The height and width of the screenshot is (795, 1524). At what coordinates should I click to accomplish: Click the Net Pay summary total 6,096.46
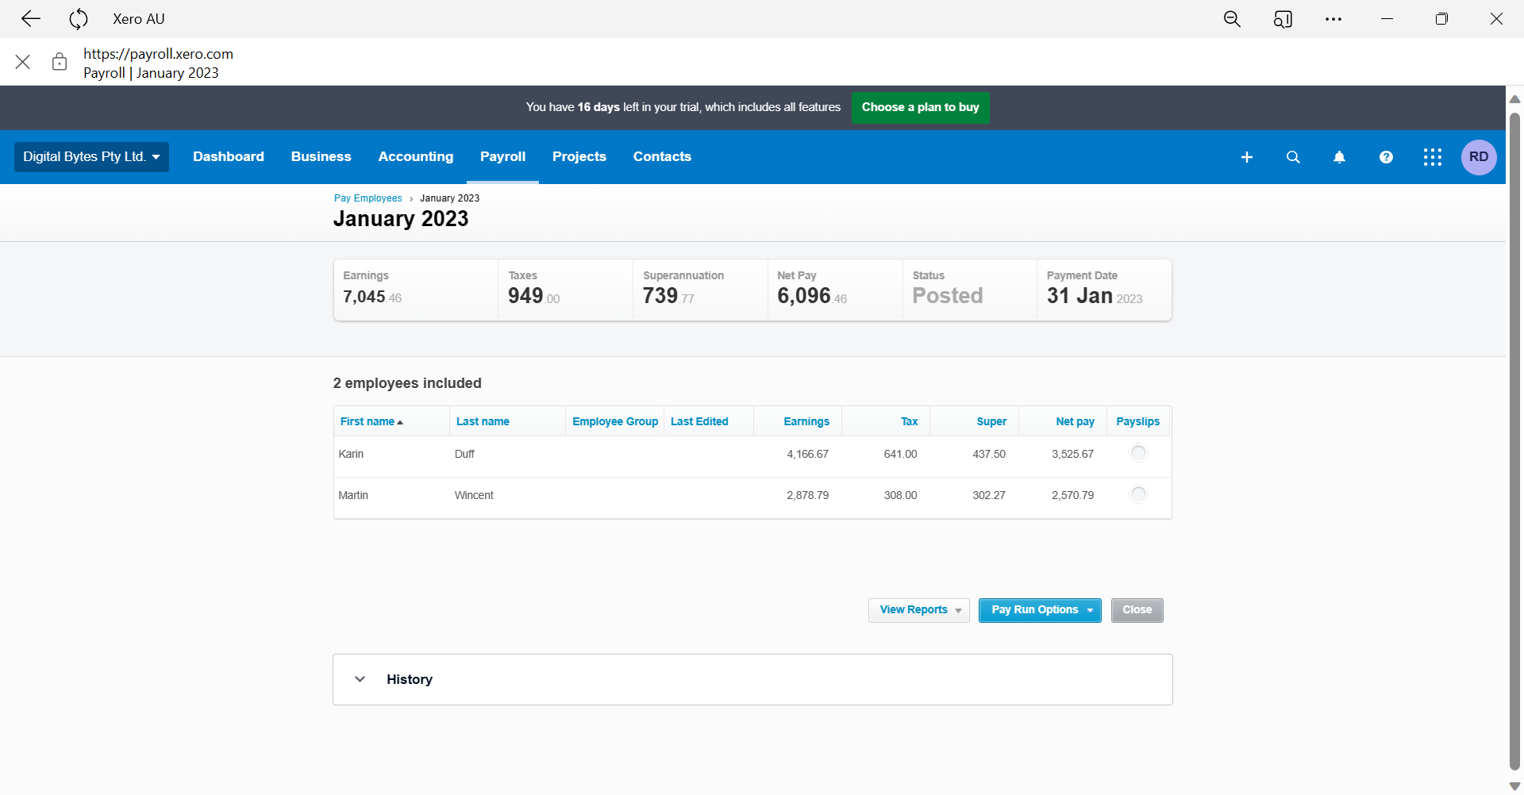(812, 296)
